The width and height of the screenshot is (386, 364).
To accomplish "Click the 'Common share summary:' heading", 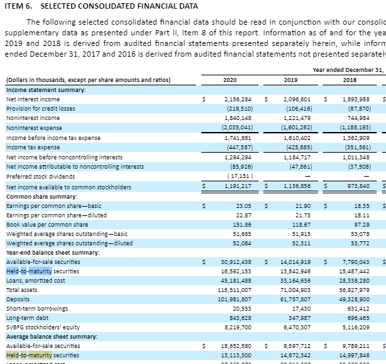I will (x=42, y=197).
